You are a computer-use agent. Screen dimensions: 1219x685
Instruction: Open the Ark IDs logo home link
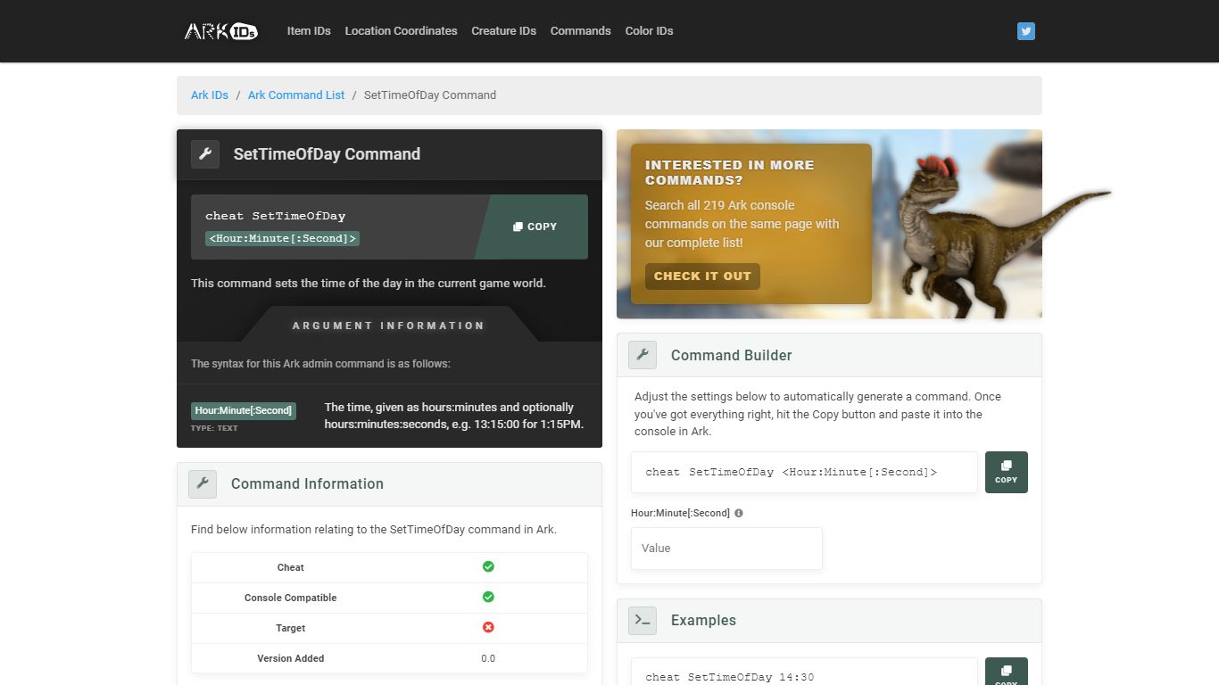(221, 31)
